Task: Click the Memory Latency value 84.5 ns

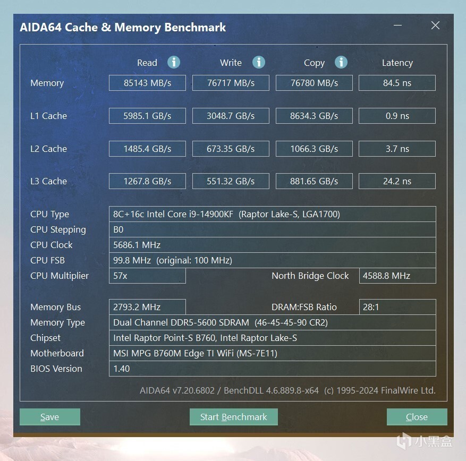Action: click(x=397, y=83)
